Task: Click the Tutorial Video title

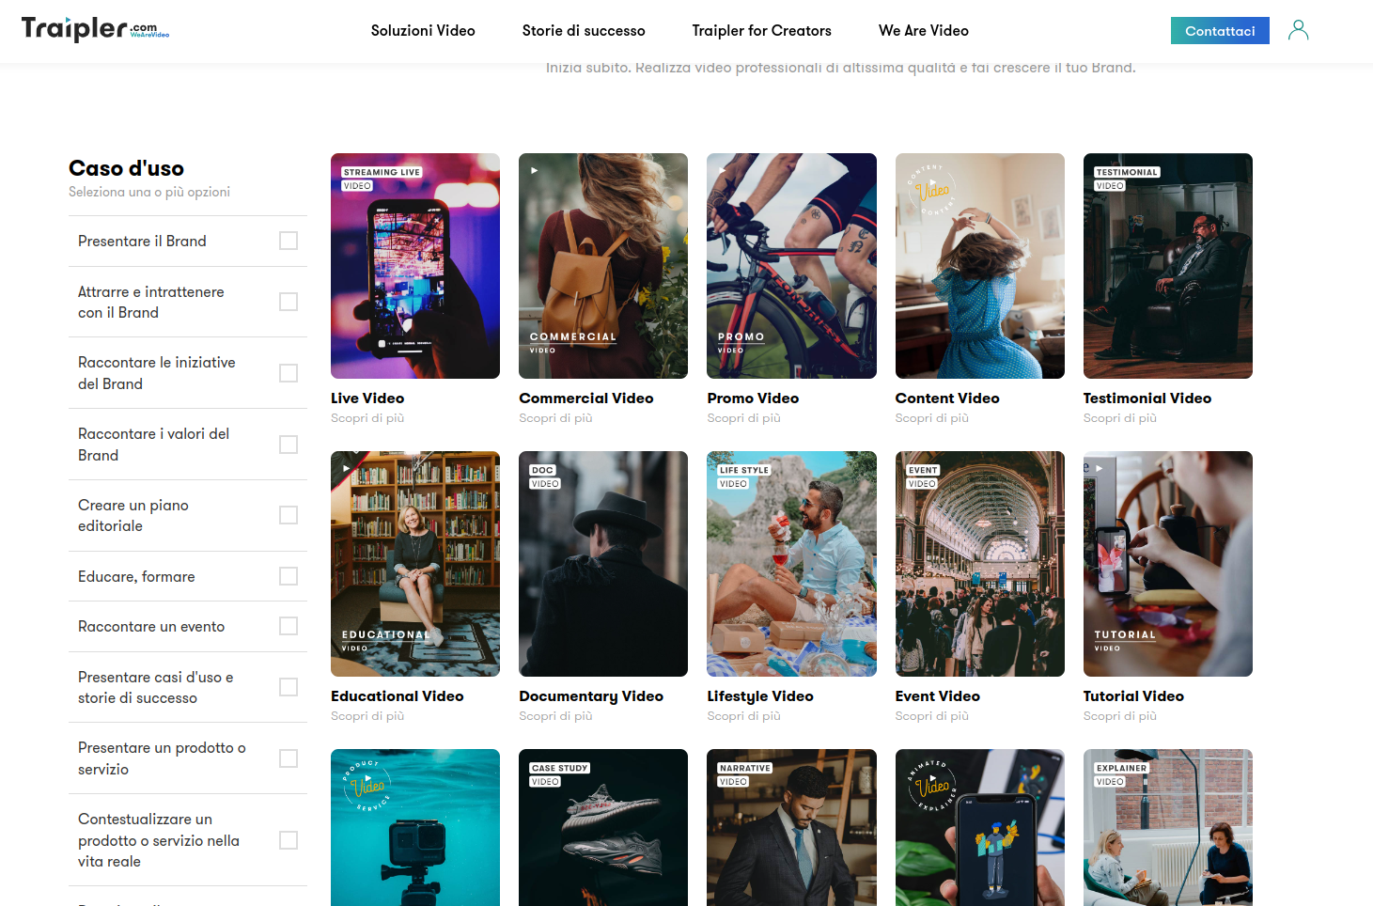Action: [1133, 696]
